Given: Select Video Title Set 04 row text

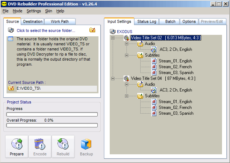Looking at the screenshot, I should pos(163,78).
